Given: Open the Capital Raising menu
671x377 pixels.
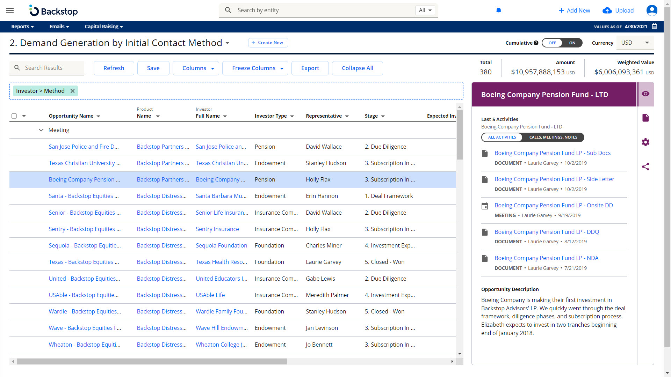Looking at the screenshot, I should point(103,27).
